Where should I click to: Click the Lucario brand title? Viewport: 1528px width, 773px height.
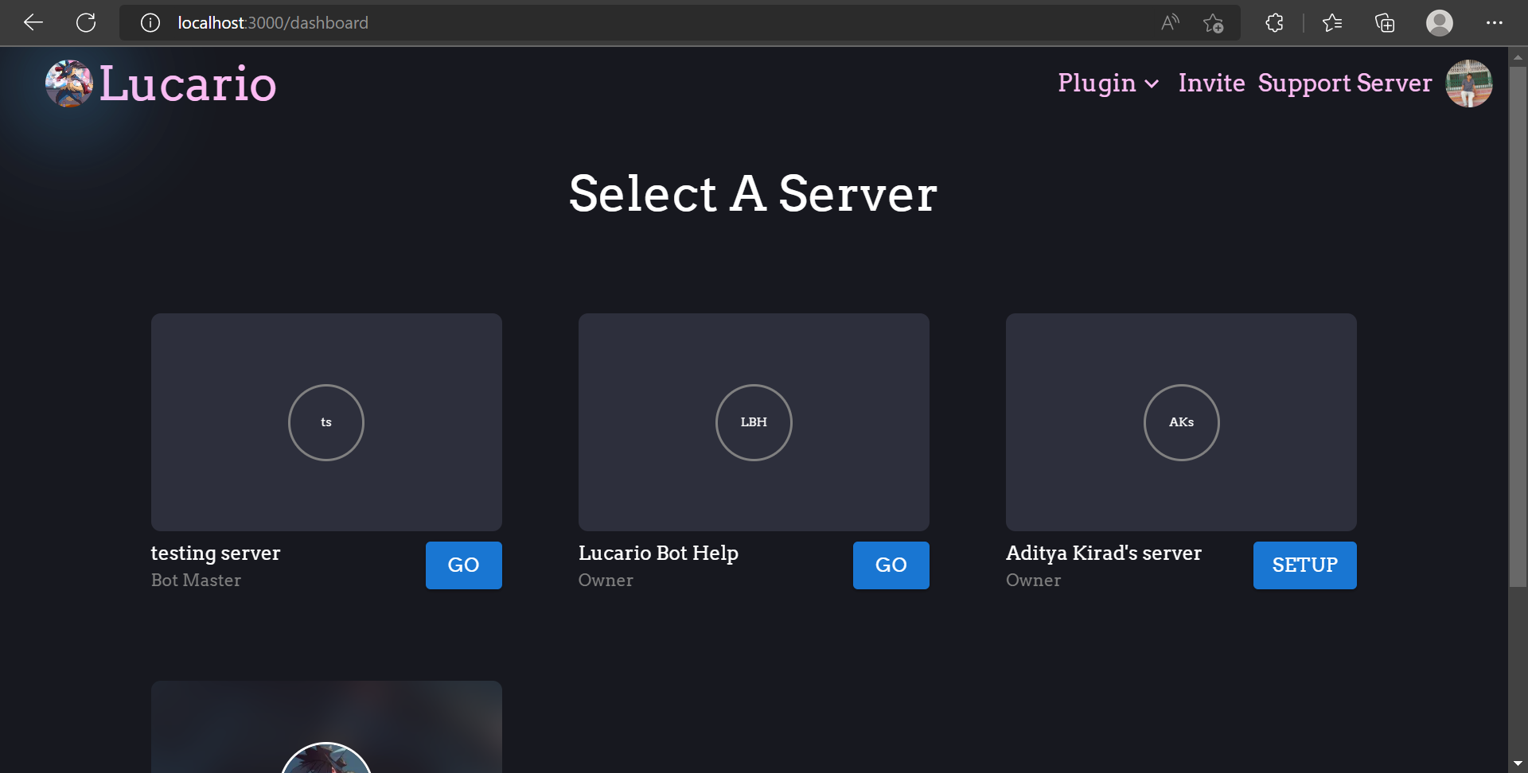(x=188, y=84)
